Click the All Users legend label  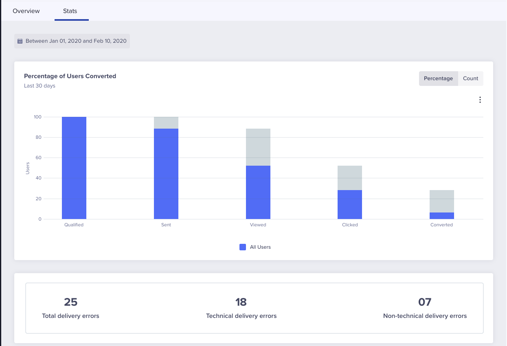coord(260,247)
